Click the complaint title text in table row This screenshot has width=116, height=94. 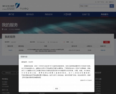[45, 50]
